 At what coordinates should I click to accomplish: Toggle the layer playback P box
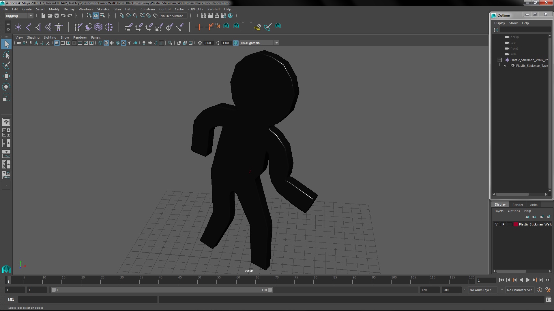pyautogui.click(x=503, y=224)
